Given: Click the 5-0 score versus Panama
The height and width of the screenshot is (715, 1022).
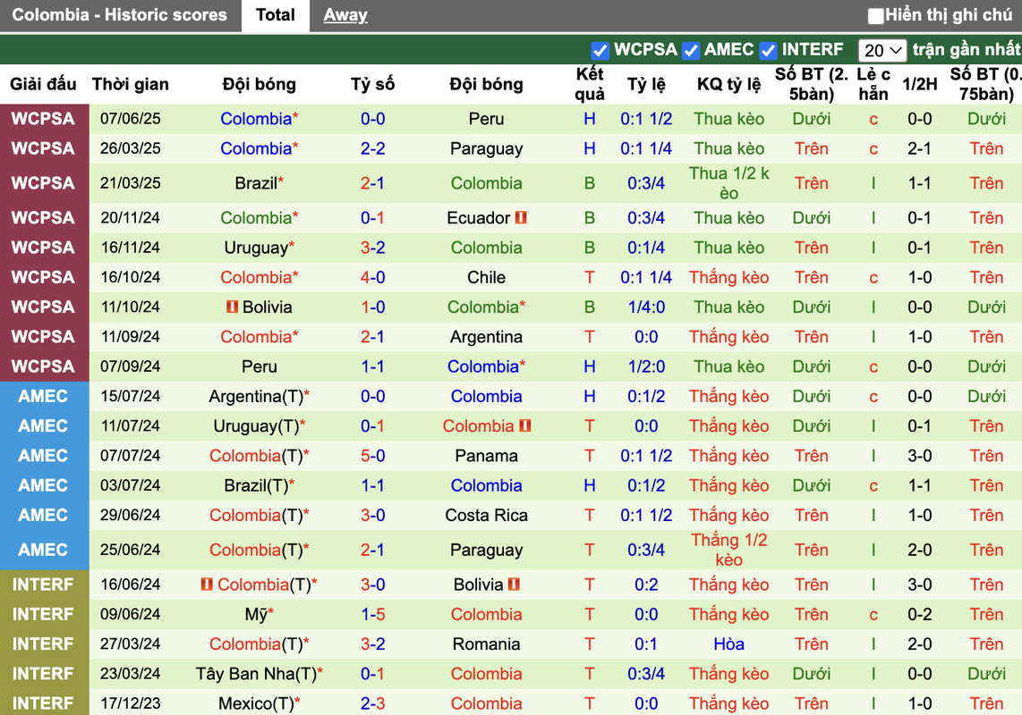Looking at the screenshot, I should tap(373, 456).
